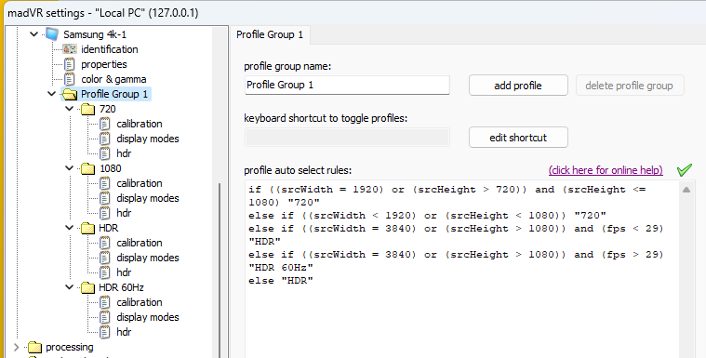
Task: Open hdr text under 720
Action: tap(124, 153)
